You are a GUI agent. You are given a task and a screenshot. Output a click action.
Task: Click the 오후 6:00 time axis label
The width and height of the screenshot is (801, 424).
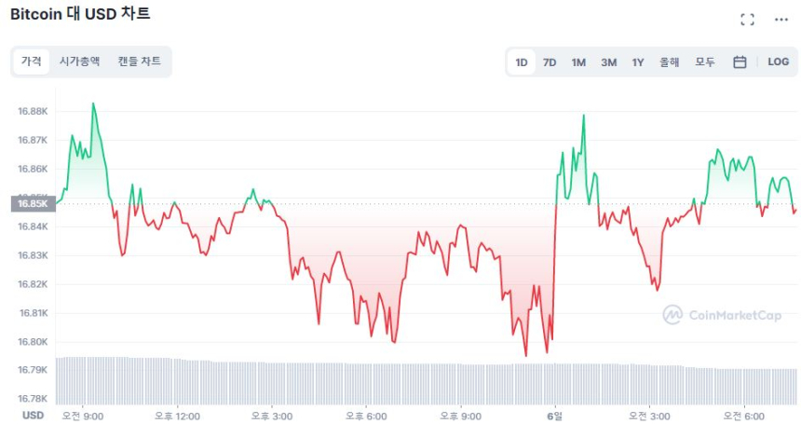[366, 415]
